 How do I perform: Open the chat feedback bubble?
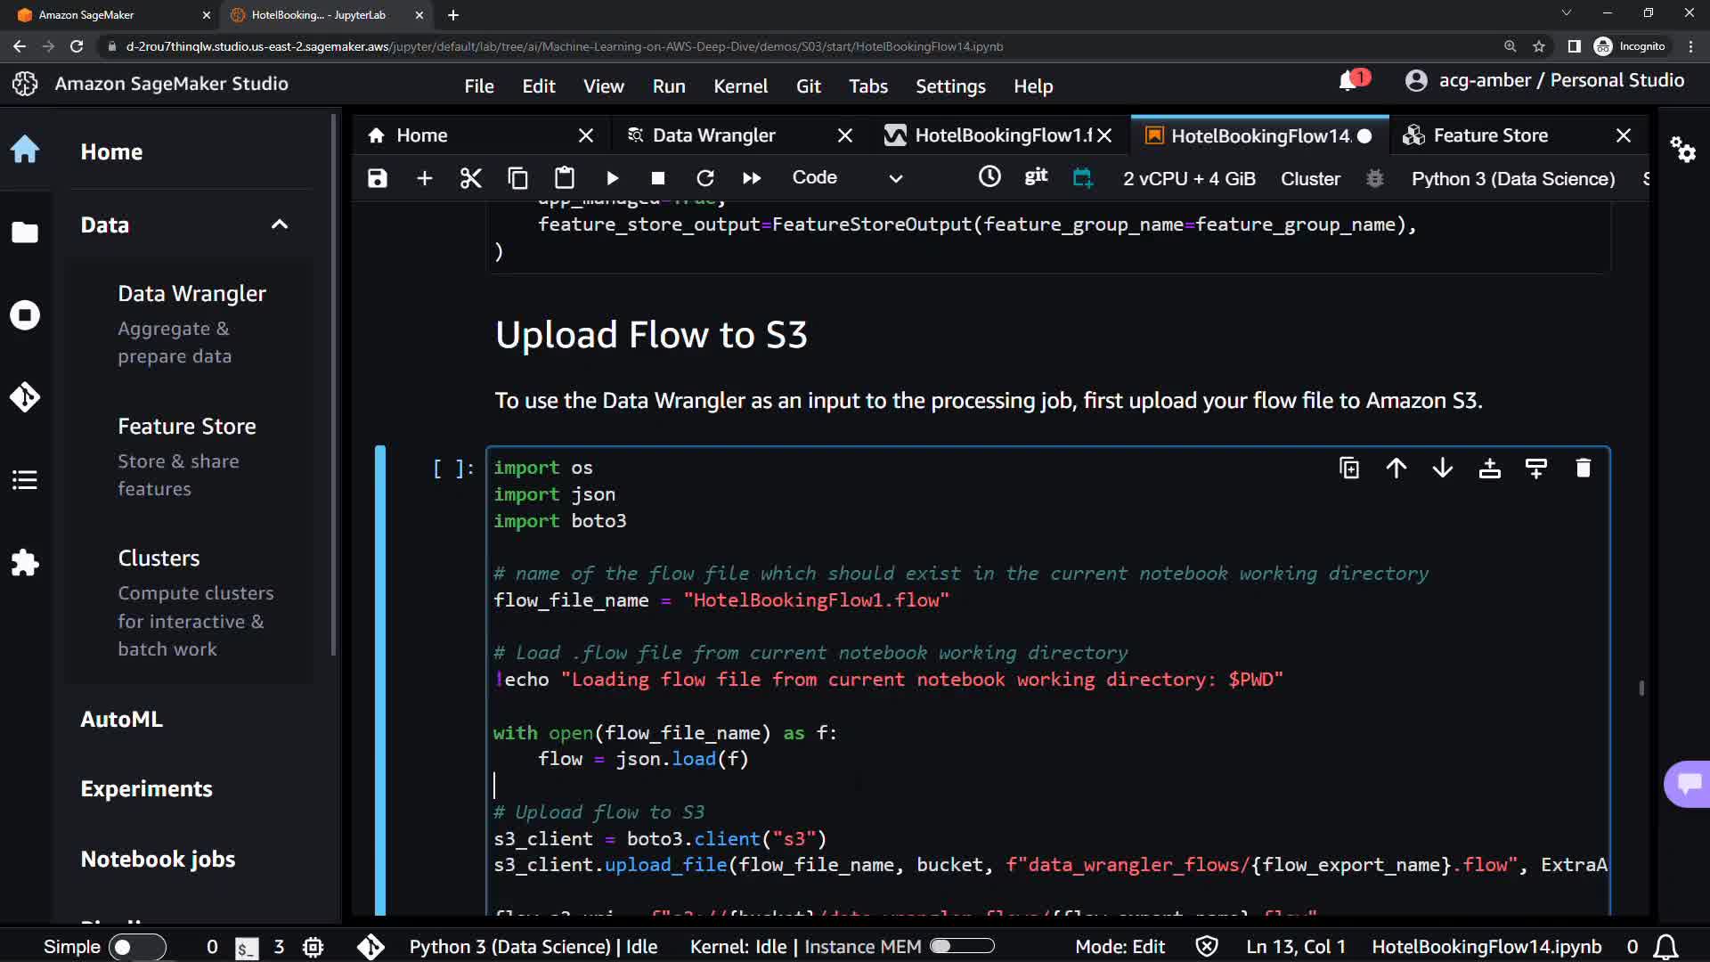click(x=1689, y=784)
